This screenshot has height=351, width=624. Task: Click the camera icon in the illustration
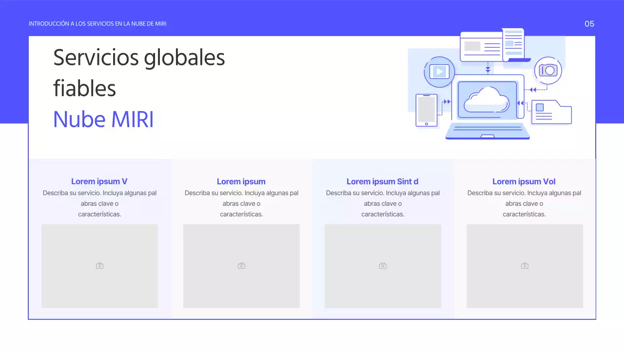[548, 70]
